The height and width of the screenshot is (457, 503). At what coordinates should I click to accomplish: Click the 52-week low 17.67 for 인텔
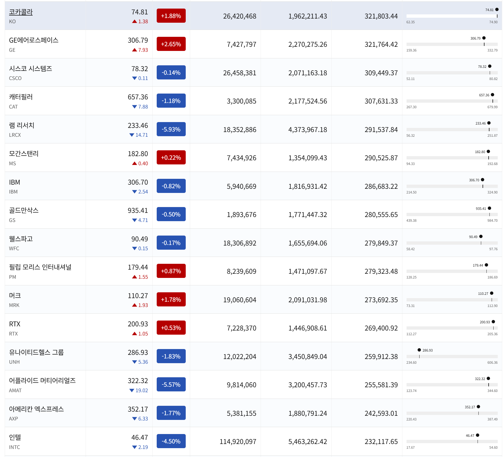tap(410, 448)
